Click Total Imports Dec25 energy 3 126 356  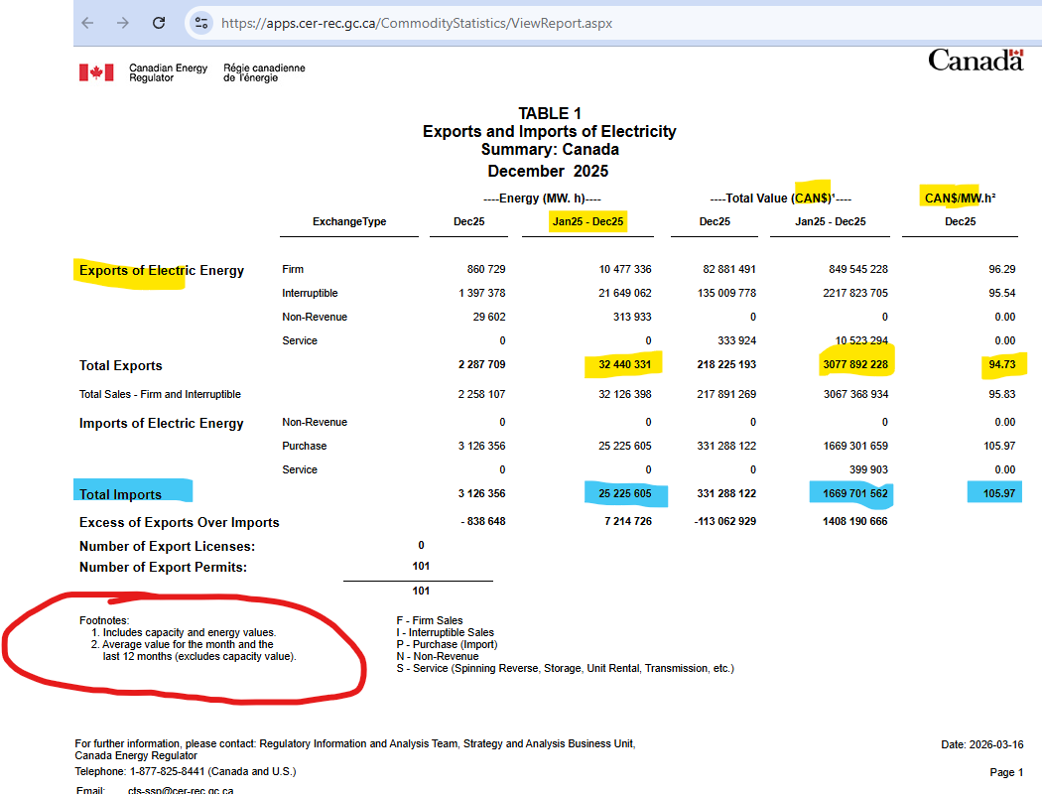[x=481, y=493]
